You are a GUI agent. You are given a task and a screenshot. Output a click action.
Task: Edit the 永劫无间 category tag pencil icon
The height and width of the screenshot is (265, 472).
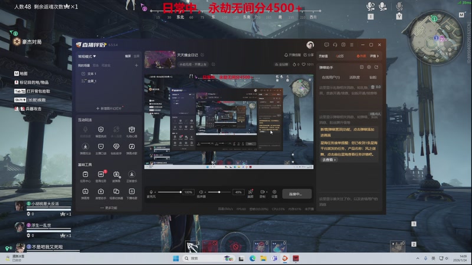[x=214, y=64]
